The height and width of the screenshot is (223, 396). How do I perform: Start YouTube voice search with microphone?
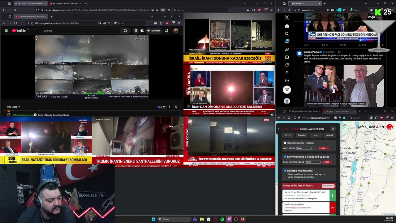coord(136,31)
